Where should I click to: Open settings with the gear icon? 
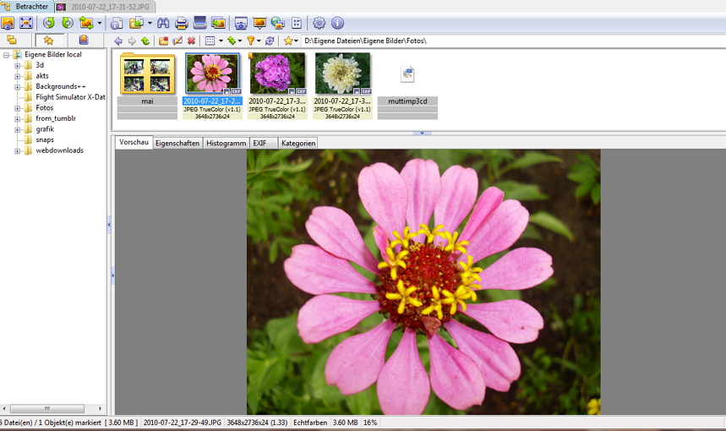(x=319, y=24)
